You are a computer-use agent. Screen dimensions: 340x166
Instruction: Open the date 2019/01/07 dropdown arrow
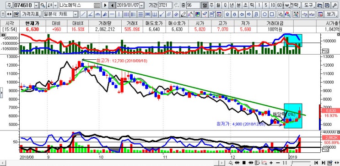(141, 5)
